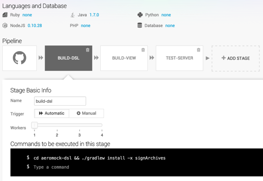Open NodeJS version 0.10.28 selector
This screenshot has width=263, height=181.
coord(35,26)
